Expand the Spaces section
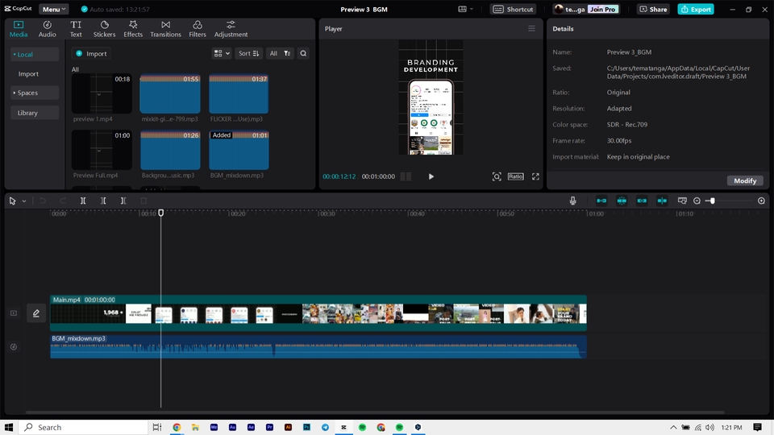 [x=35, y=93]
